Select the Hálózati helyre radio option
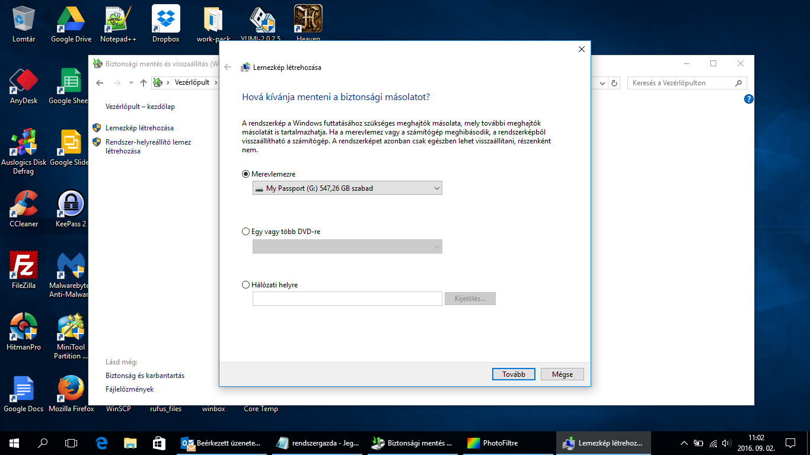 click(246, 285)
